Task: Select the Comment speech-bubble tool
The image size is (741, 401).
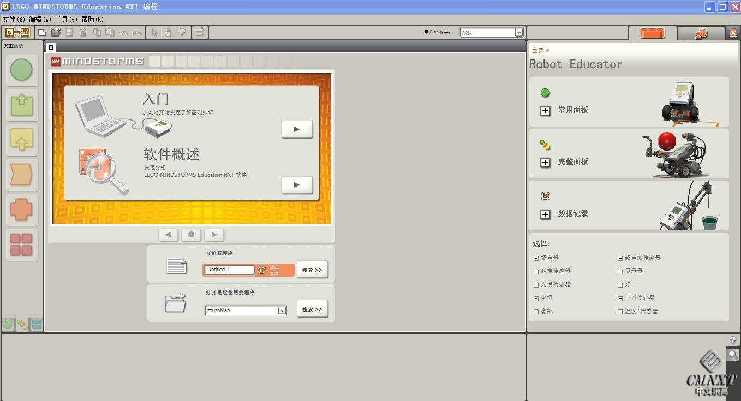Action: coord(182,33)
